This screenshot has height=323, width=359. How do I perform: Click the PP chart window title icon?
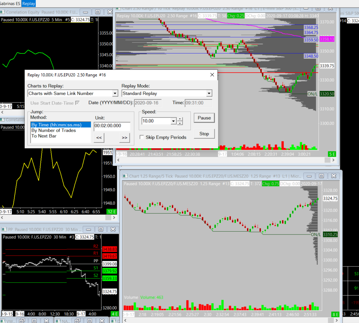click(x=4, y=229)
